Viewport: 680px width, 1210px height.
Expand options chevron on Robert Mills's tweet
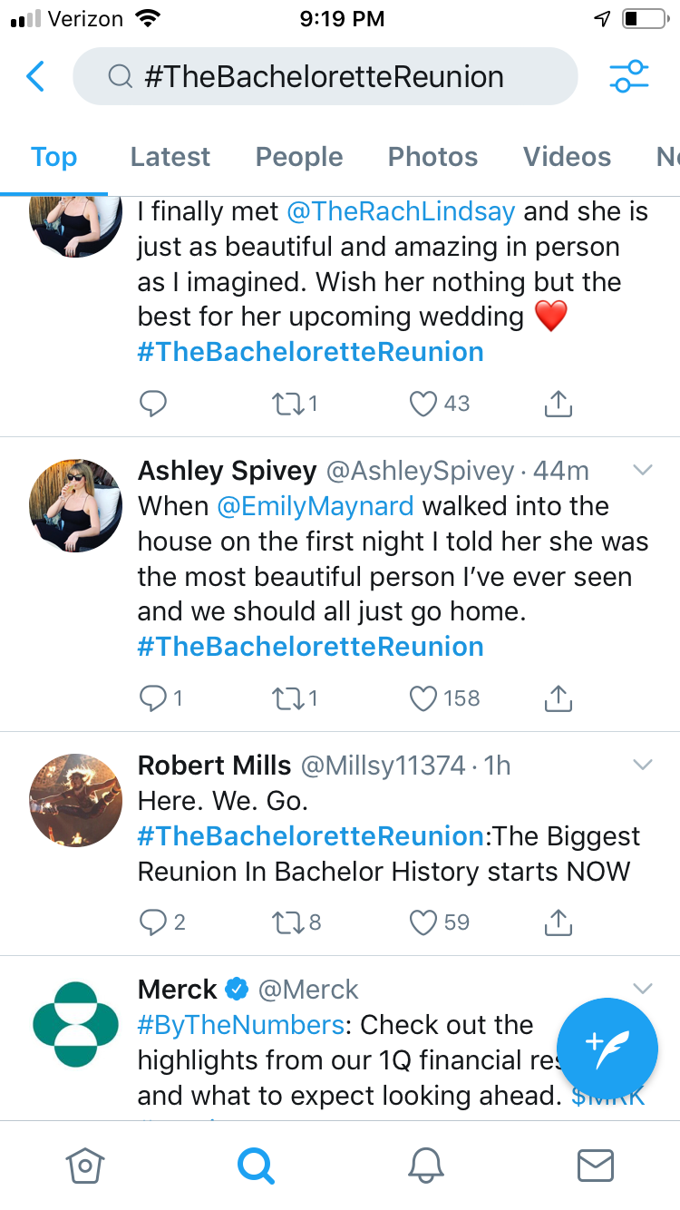click(x=642, y=765)
